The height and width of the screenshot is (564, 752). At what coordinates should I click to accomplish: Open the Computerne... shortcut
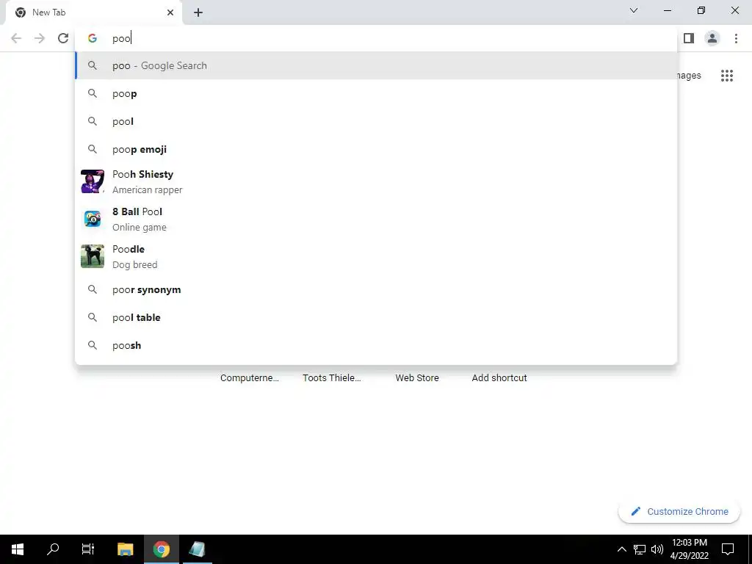click(x=250, y=378)
